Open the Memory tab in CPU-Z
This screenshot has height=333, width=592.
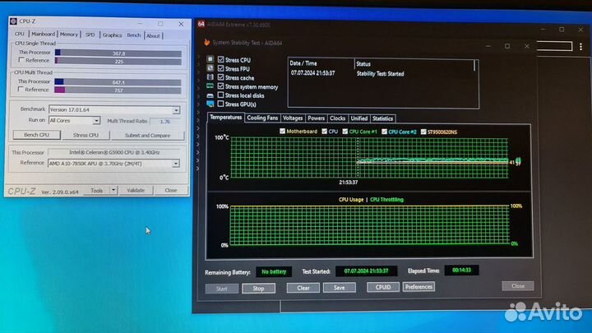(x=69, y=35)
